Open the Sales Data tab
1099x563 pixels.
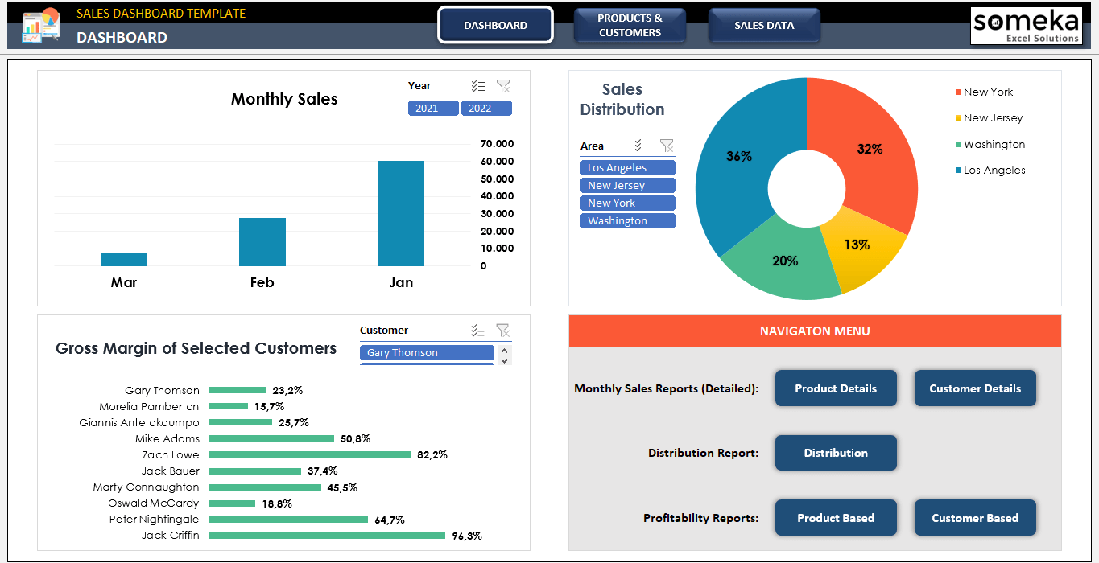pos(764,25)
